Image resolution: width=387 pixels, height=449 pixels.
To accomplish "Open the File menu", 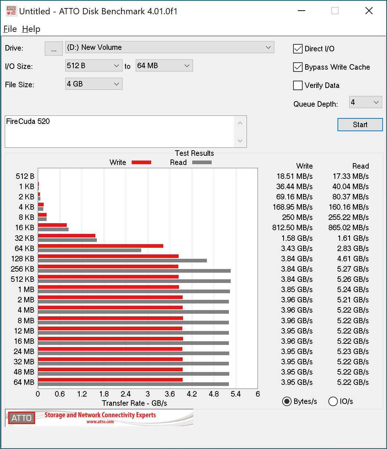I will (10, 29).
